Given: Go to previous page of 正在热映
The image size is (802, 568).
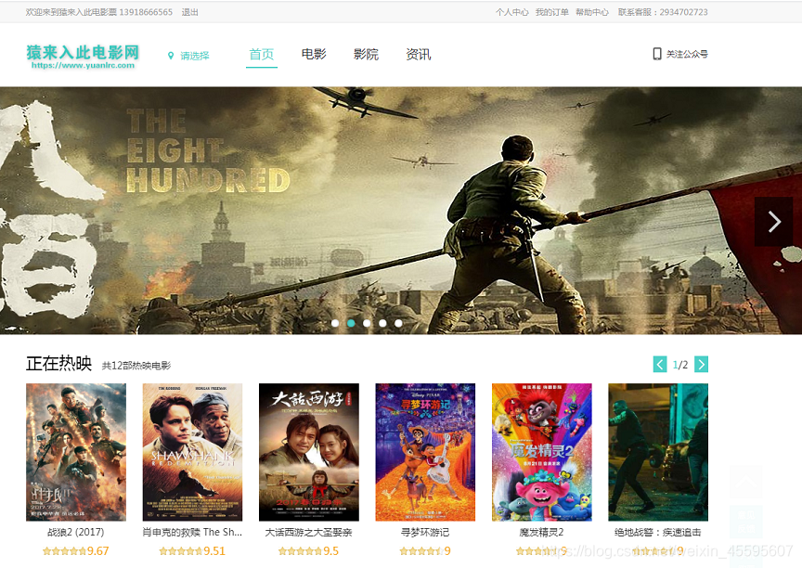Looking at the screenshot, I should 660,364.
